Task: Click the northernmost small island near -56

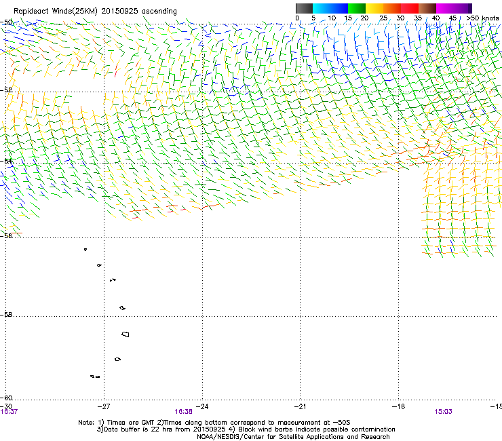Action: [85, 250]
